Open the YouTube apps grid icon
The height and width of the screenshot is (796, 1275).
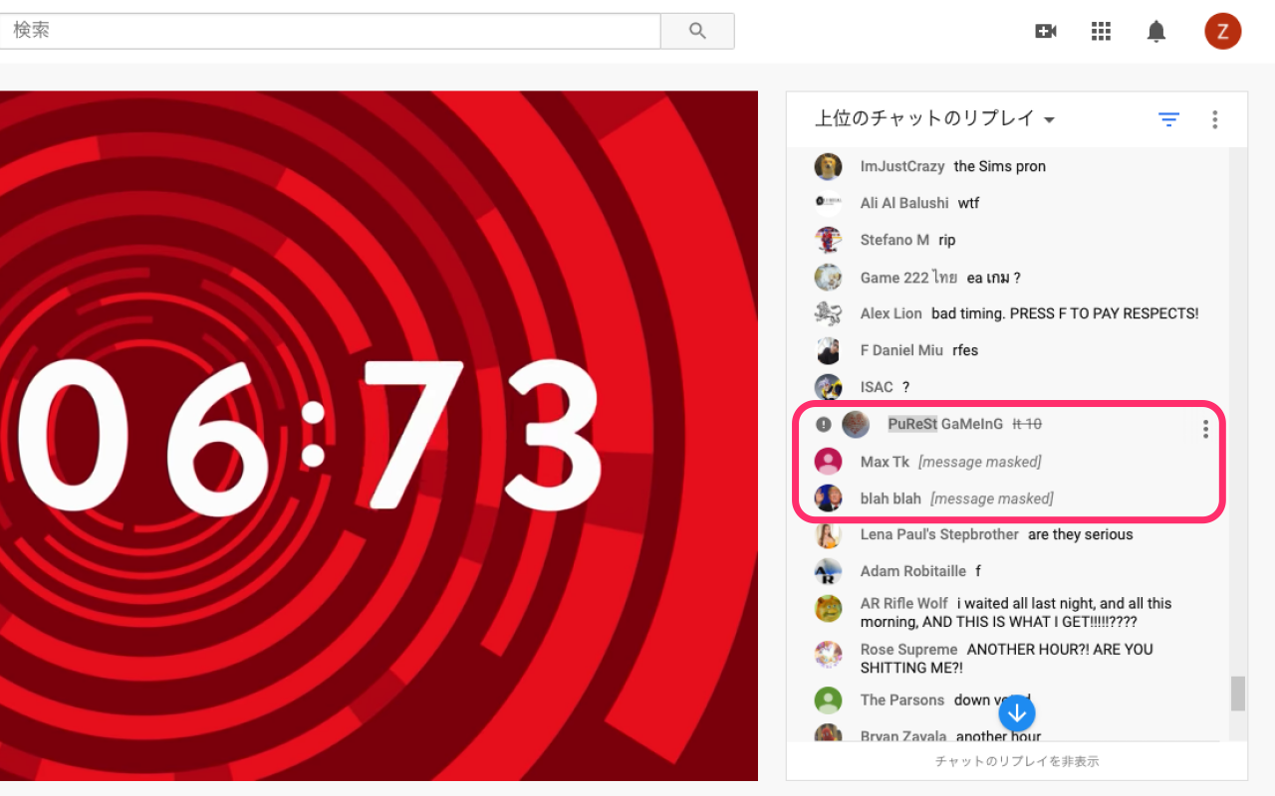click(x=1101, y=31)
